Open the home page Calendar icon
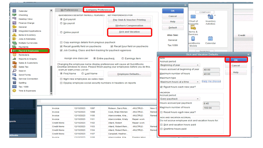 click(x=210, y=39)
